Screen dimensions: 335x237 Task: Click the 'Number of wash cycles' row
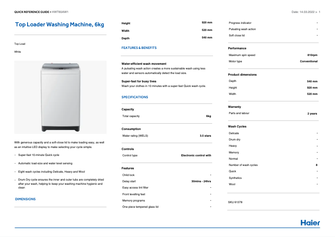243,165
